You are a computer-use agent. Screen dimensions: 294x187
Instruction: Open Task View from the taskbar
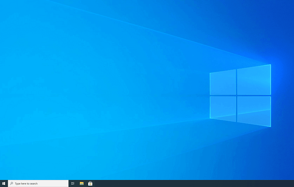click(x=73, y=183)
